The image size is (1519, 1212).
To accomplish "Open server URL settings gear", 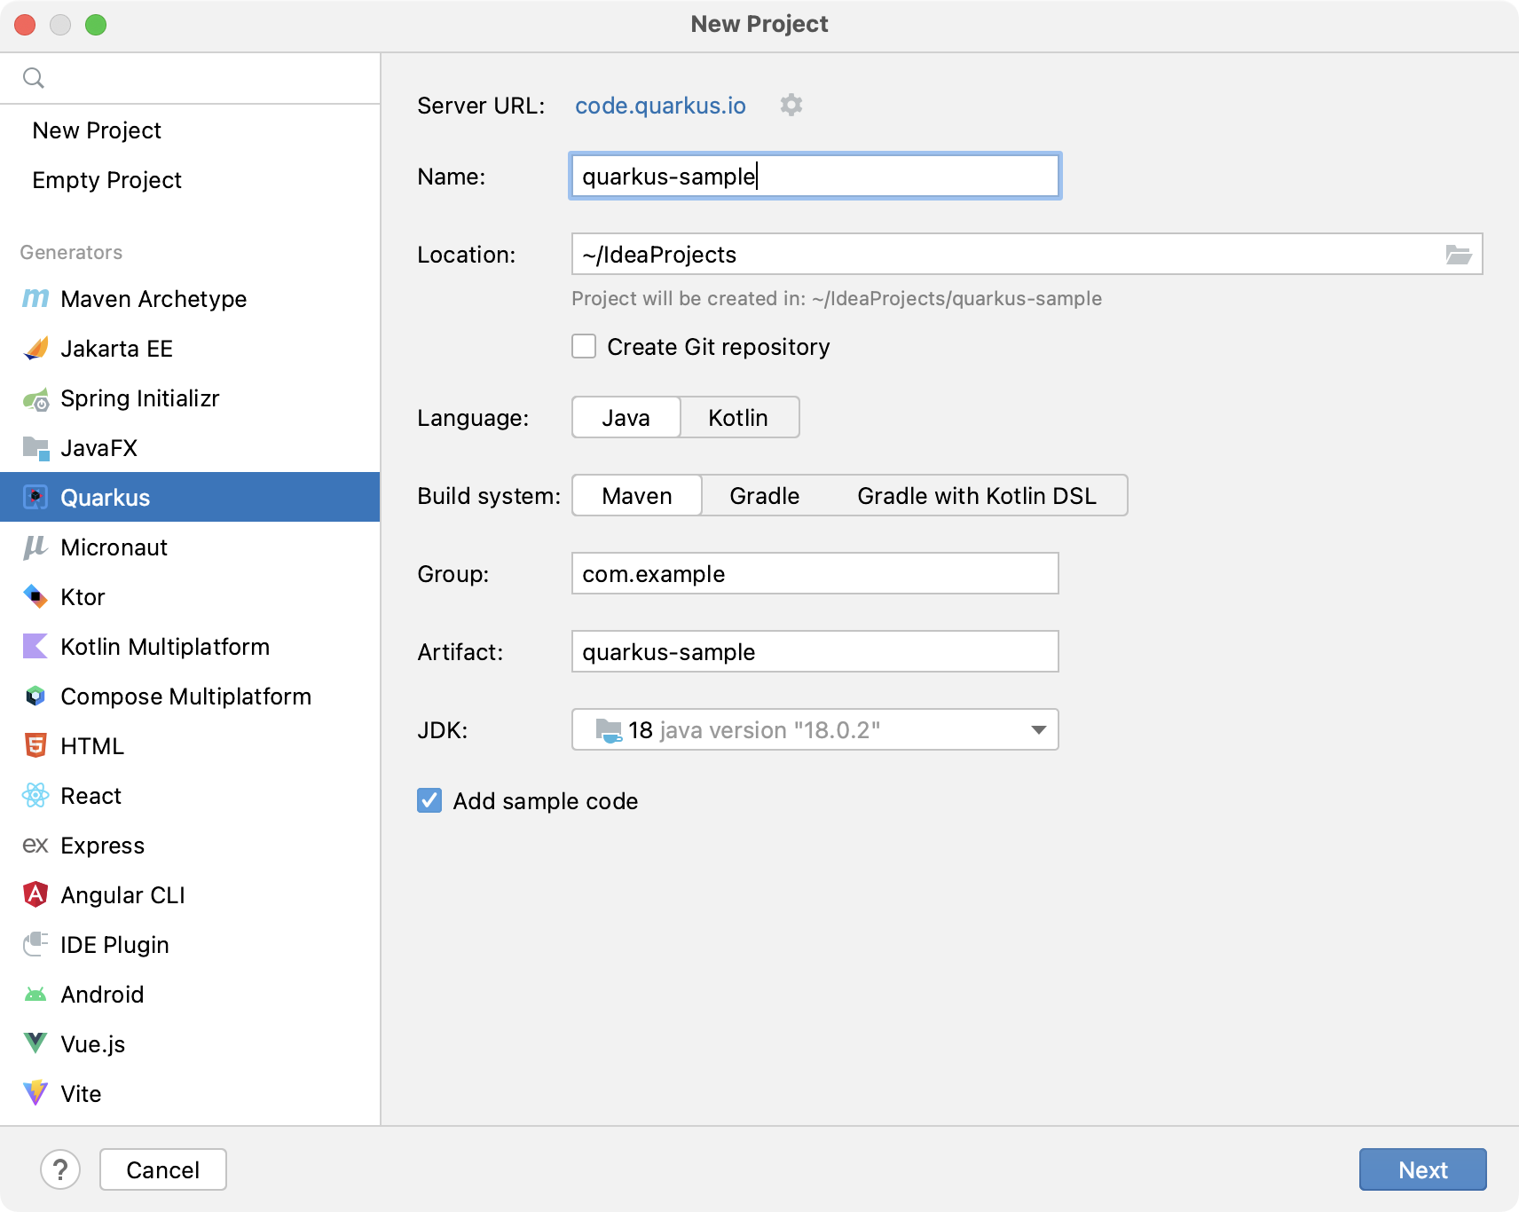I will (x=791, y=105).
